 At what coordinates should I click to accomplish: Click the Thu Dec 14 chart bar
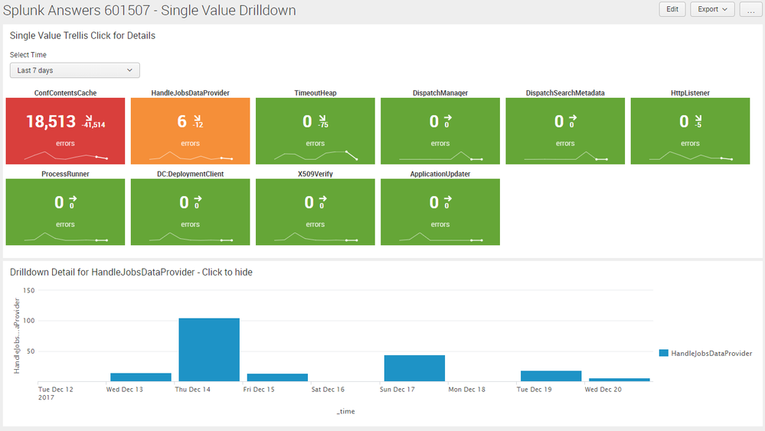coord(209,349)
